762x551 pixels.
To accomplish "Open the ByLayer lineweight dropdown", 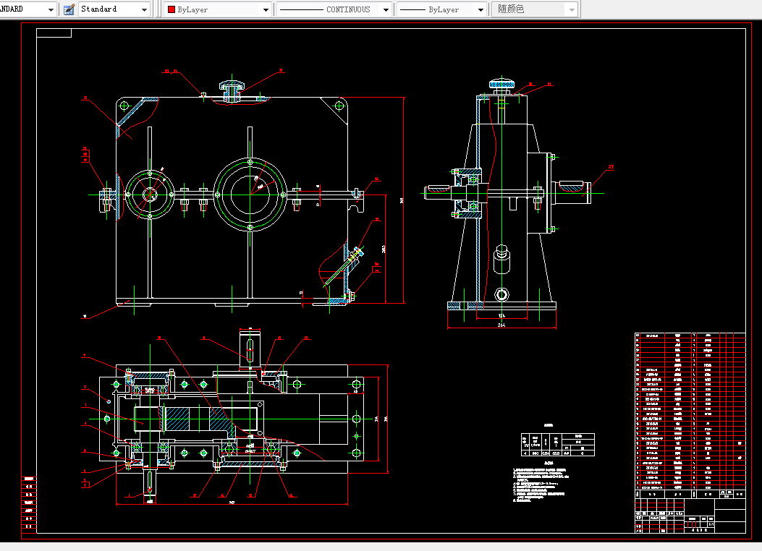I will [441, 9].
